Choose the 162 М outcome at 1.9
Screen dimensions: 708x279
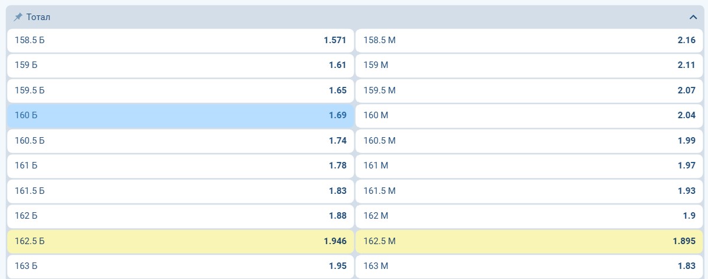tap(529, 216)
